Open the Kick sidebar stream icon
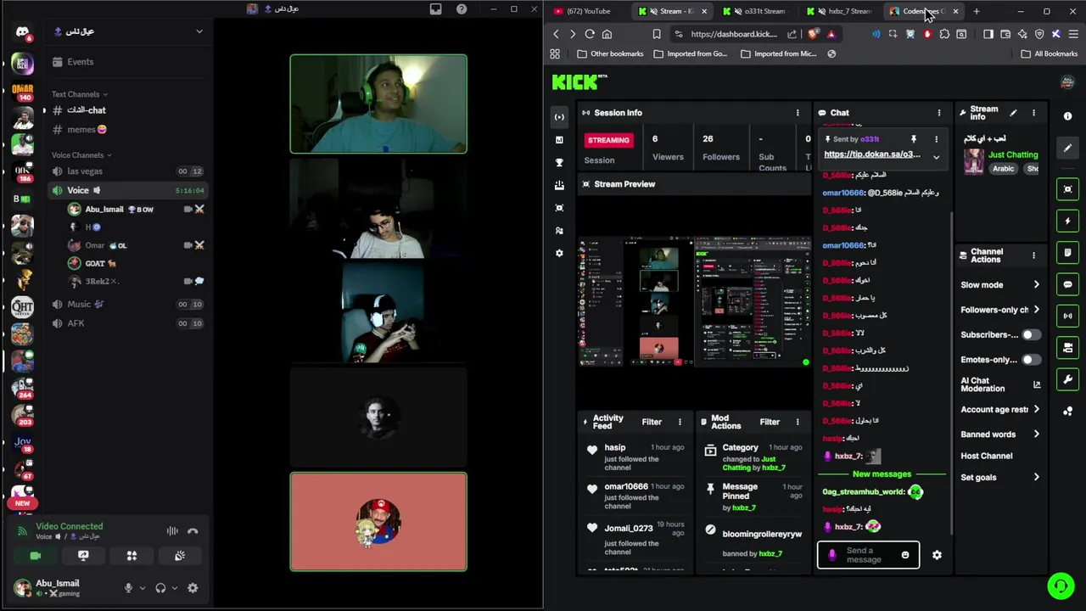 click(559, 116)
